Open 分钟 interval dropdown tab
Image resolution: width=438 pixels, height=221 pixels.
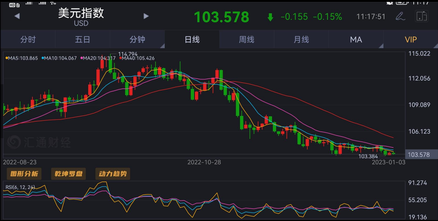[137, 40]
